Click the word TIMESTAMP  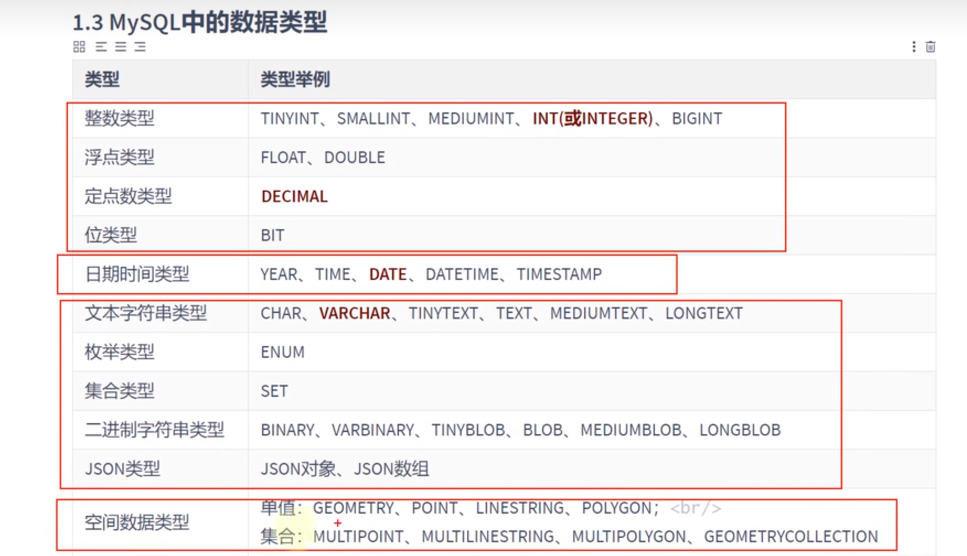(x=559, y=274)
